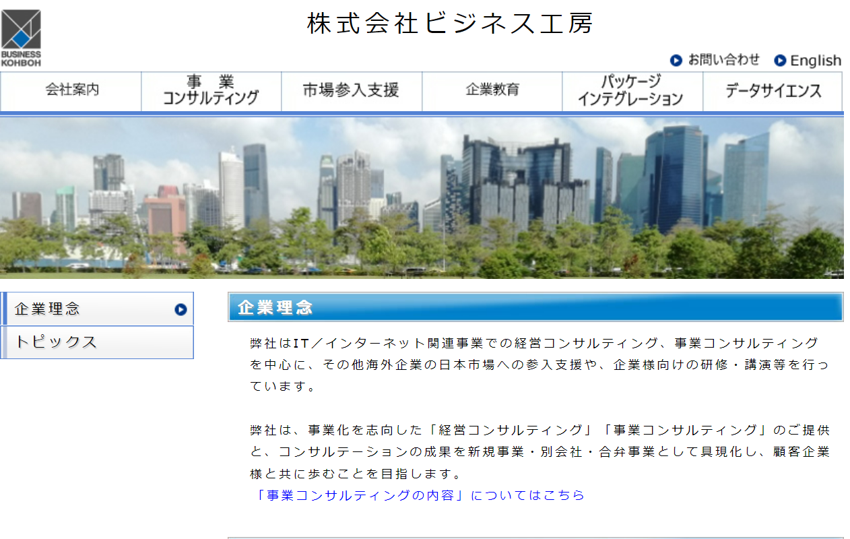Click the city skyline banner image
850x539 pixels.
point(422,197)
